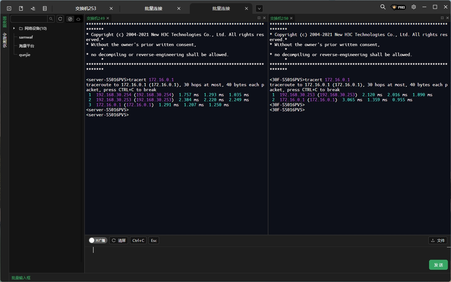451x282 pixels.
Task: Toggle the 不广播 broadcast switch
Action: 98,240
